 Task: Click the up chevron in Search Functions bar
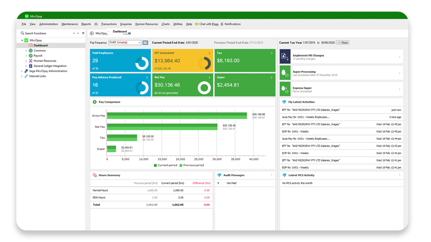78,33
